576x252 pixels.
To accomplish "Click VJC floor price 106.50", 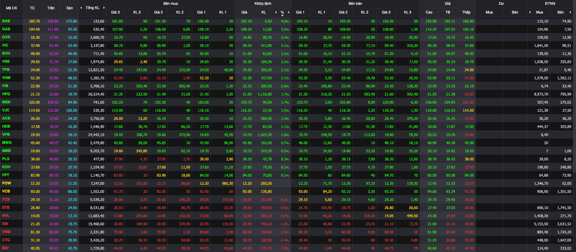I will (71, 111).
